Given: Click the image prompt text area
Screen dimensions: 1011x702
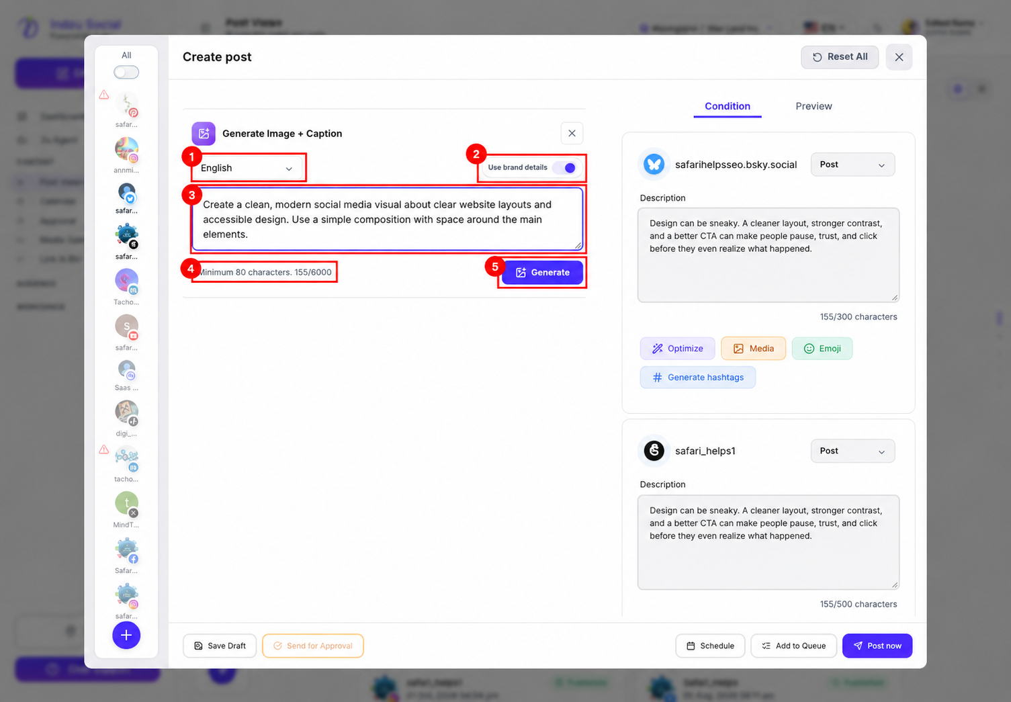Looking at the screenshot, I should [387, 219].
